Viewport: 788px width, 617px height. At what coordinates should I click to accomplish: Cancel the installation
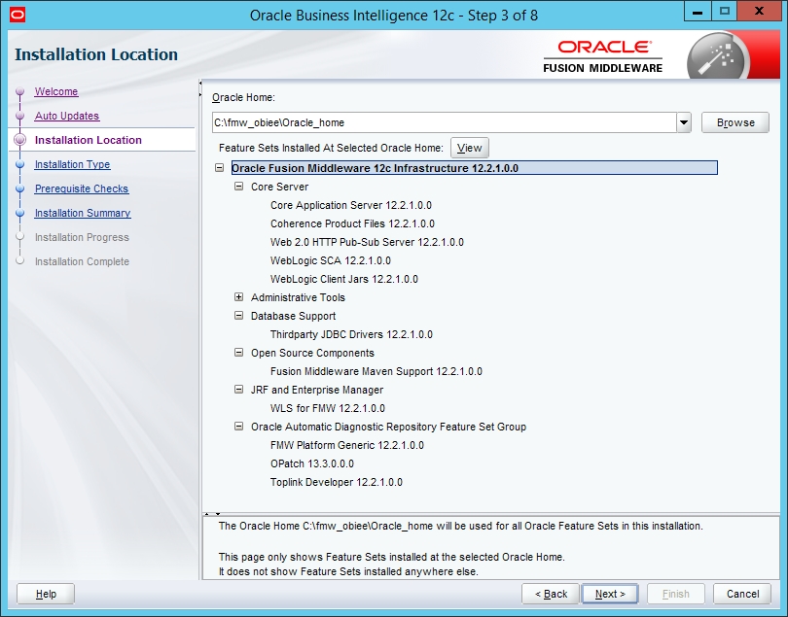(742, 594)
